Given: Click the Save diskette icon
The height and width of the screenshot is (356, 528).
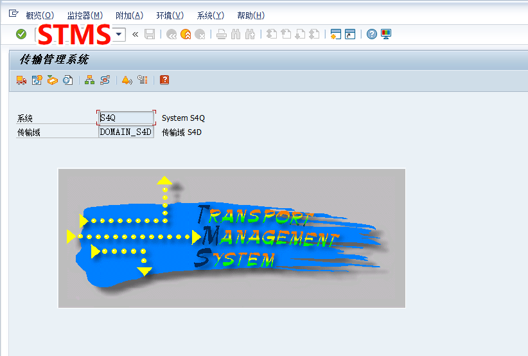Looking at the screenshot, I should point(150,34).
